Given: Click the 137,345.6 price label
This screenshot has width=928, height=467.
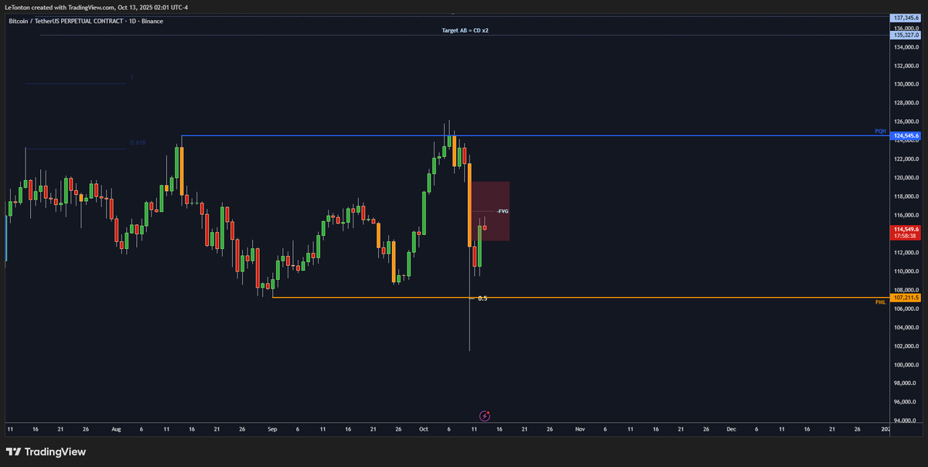Looking at the screenshot, I should [905, 17].
